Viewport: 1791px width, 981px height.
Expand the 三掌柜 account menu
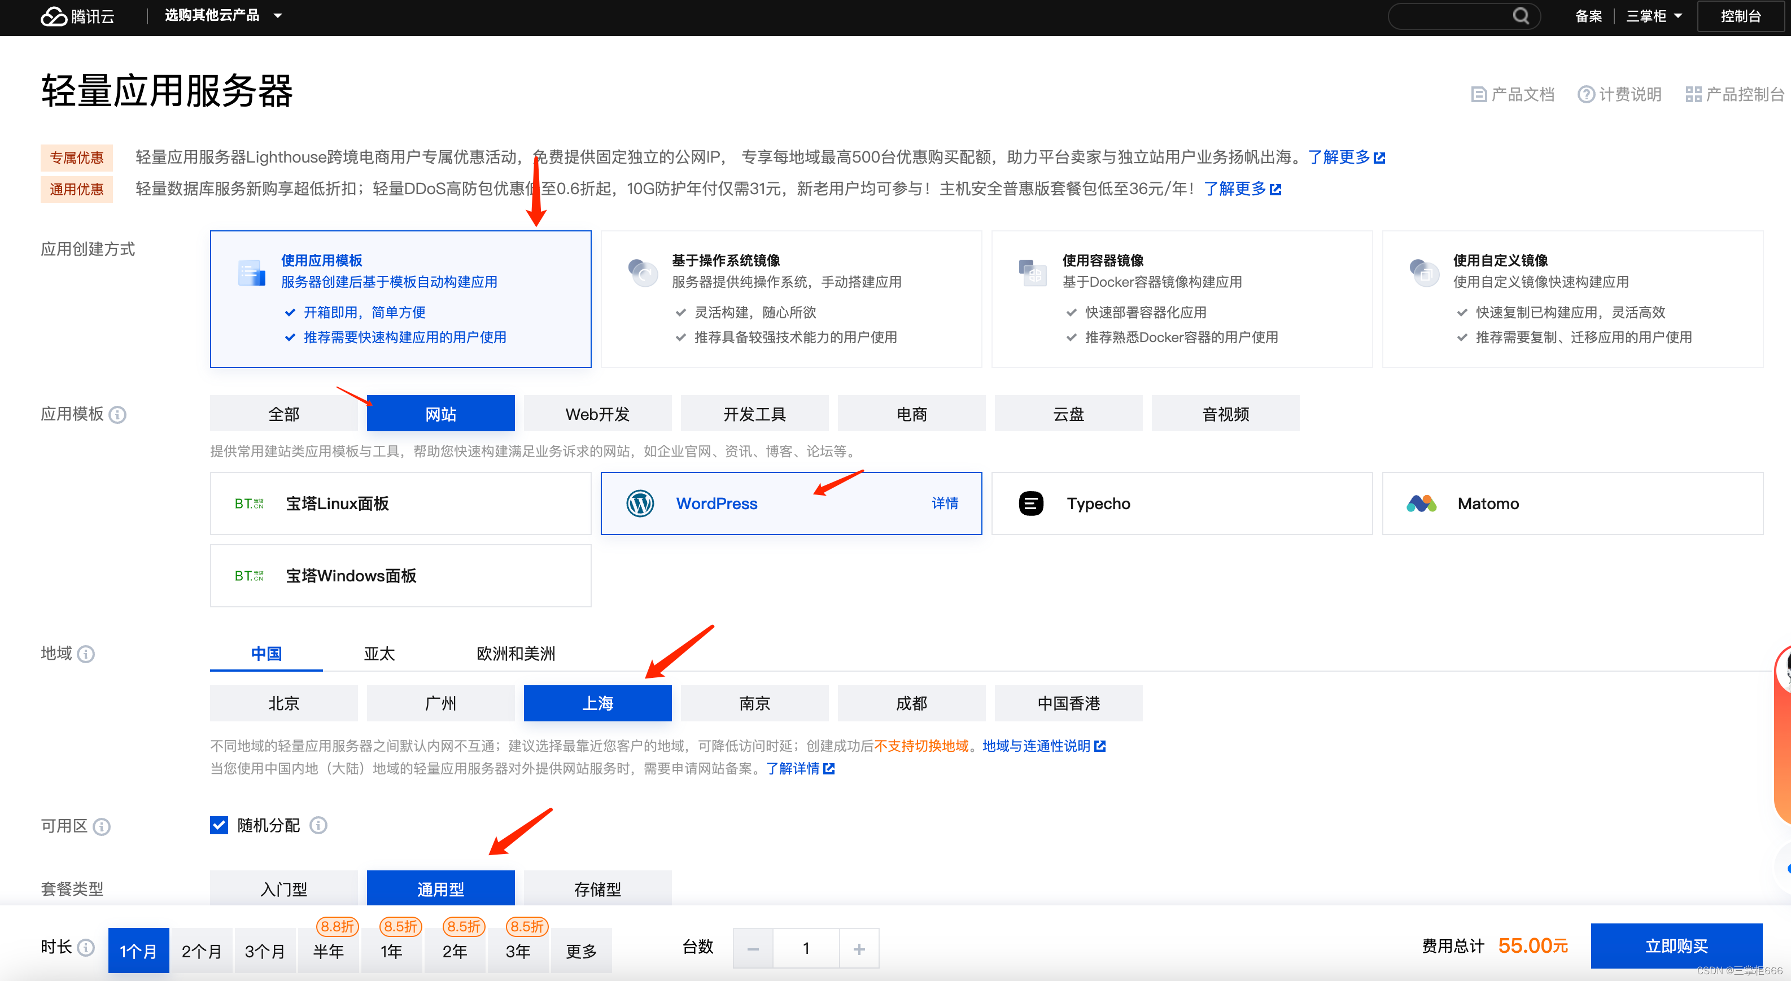point(1654,15)
